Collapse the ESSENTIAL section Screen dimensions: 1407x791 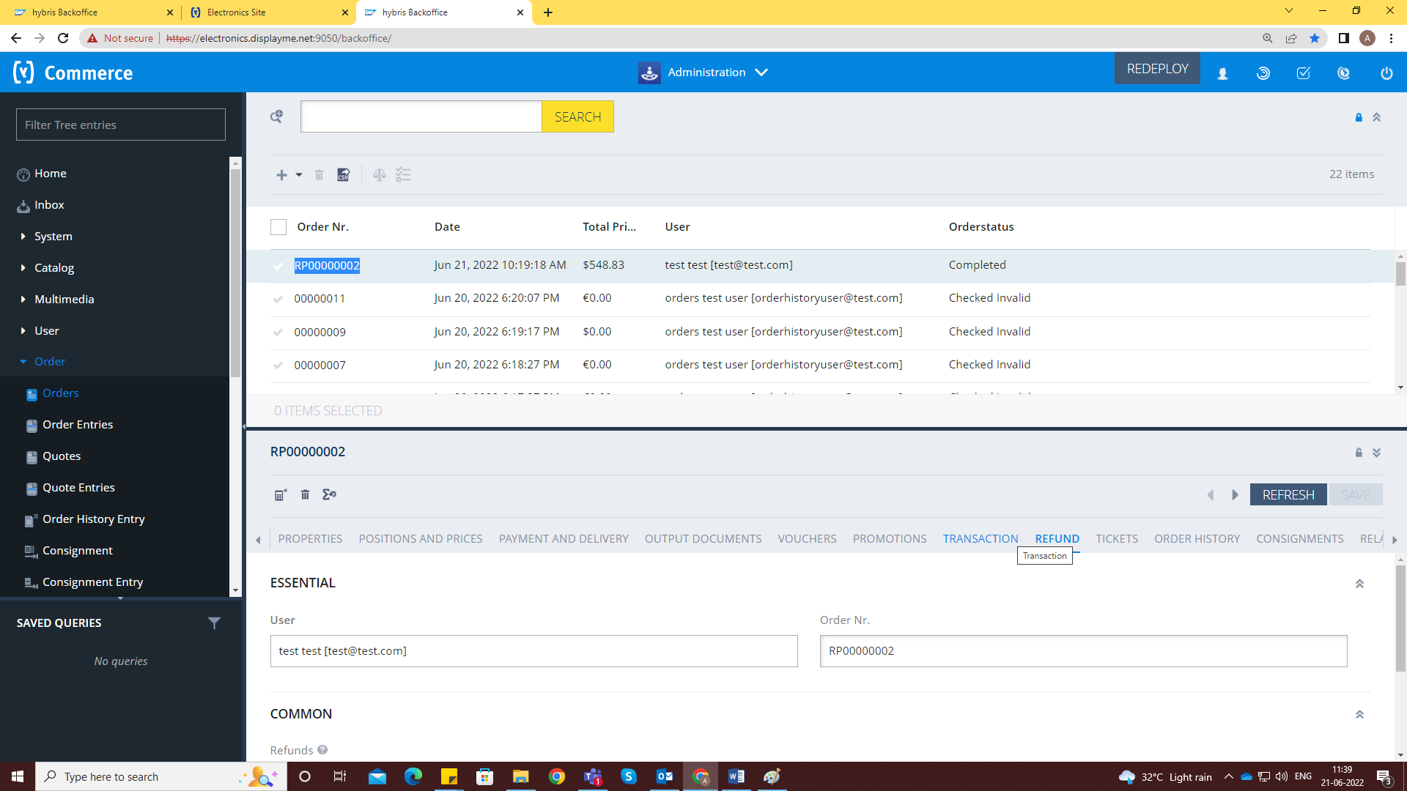point(1359,584)
